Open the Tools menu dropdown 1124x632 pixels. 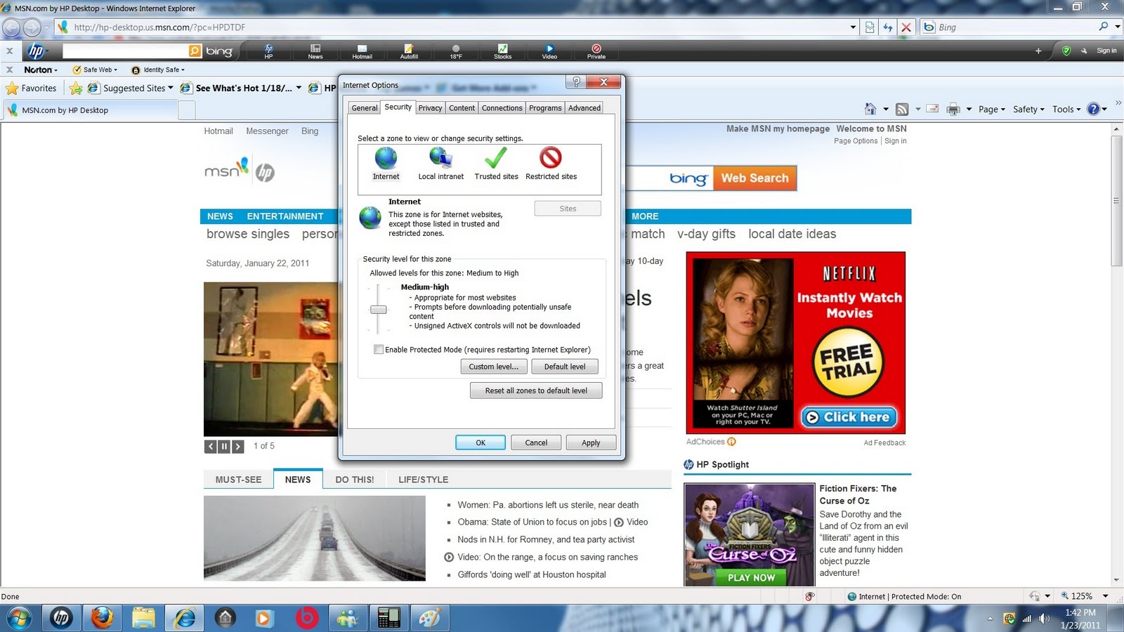coord(1066,109)
